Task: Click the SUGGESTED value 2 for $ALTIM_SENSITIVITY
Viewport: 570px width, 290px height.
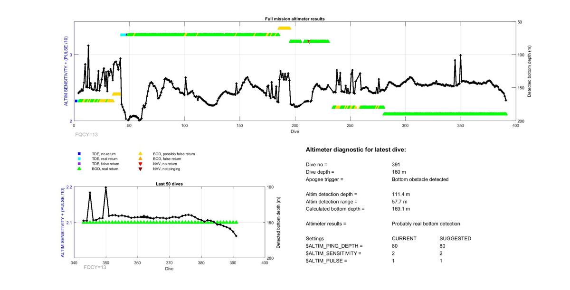Action: pyautogui.click(x=441, y=253)
